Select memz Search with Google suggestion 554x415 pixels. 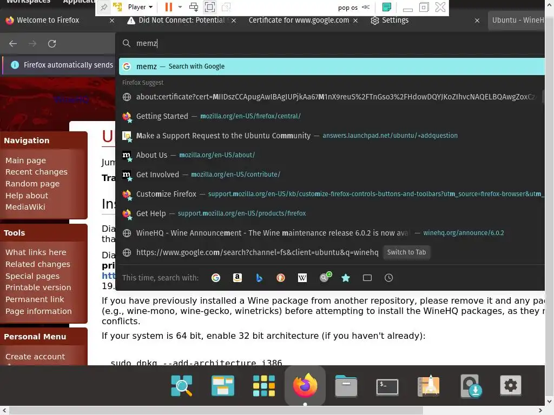[332, 66]
